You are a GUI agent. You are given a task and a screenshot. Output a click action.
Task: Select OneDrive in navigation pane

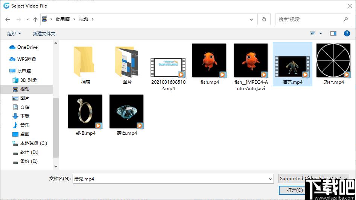[x=23, y=47]
